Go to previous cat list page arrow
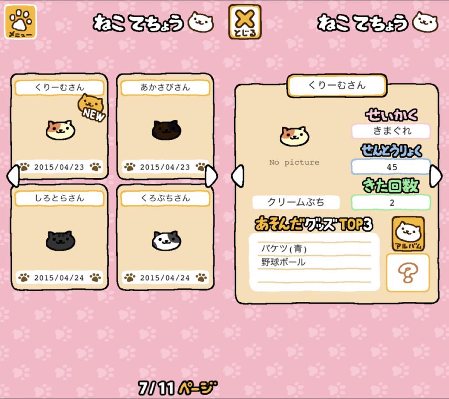 [13, 176]
